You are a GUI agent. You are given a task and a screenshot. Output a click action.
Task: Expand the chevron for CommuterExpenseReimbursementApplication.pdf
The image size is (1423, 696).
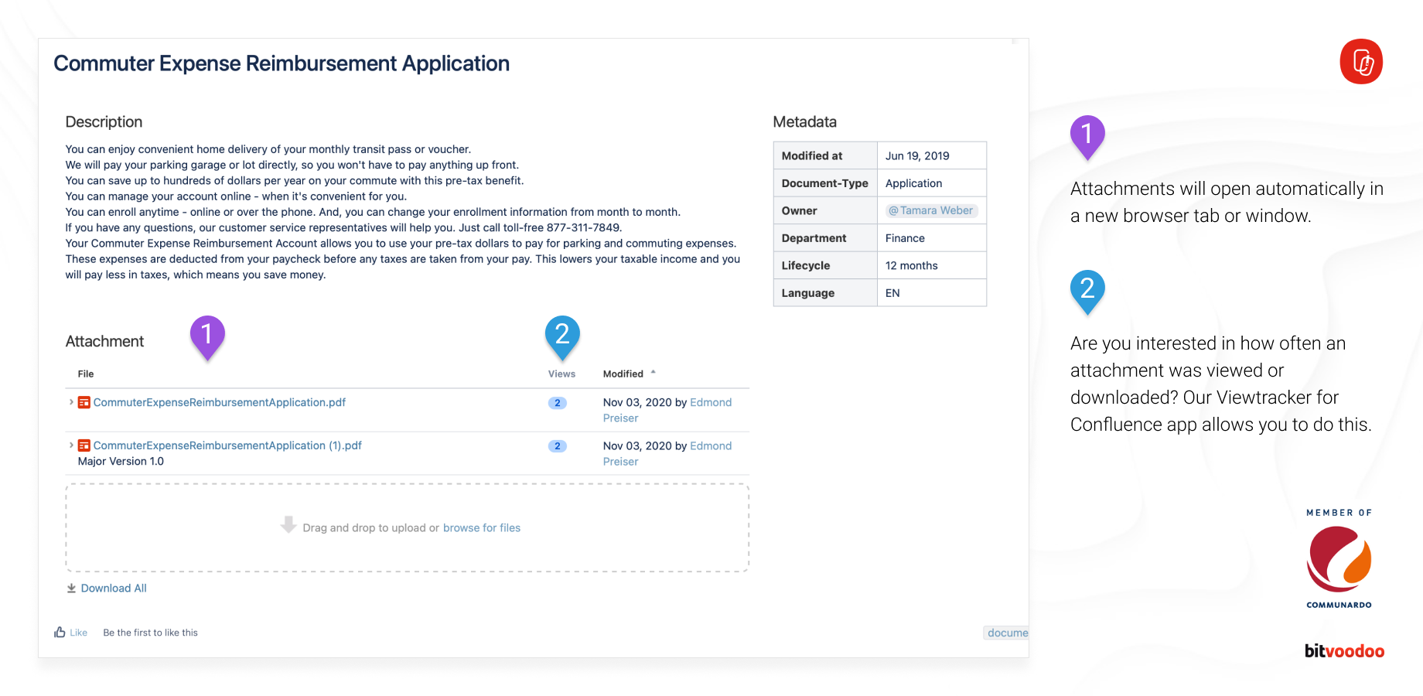coord(71,402)
